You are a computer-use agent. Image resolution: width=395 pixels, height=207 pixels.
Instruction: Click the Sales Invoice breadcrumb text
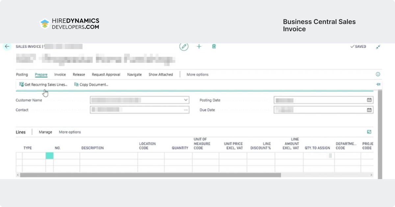click(x=28, y=47)
